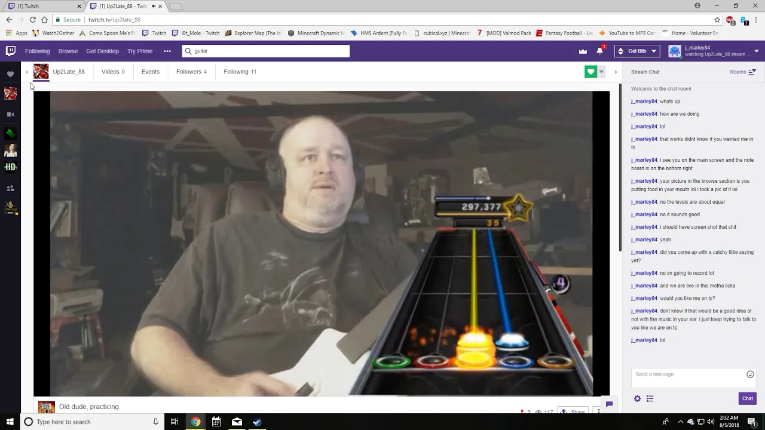Click the Guitar Hero game thumbnail below video

(47, 407)
